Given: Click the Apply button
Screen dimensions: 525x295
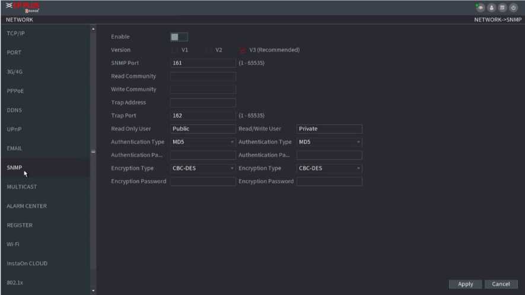Looking at the screenshot, I should point(465,284).
